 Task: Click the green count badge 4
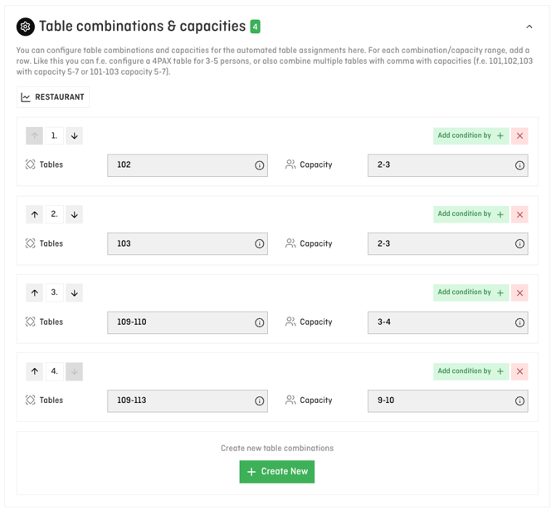[x=256, y=27]
